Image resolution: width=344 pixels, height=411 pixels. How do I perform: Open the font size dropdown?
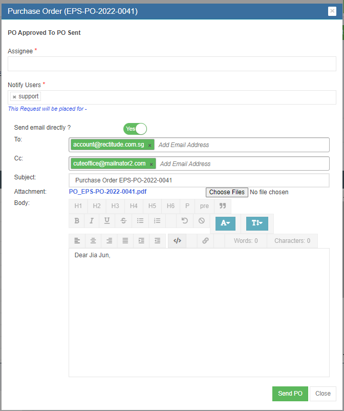(256, 223)
